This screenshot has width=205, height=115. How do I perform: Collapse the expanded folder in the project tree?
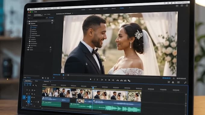(x=28, y=24)
